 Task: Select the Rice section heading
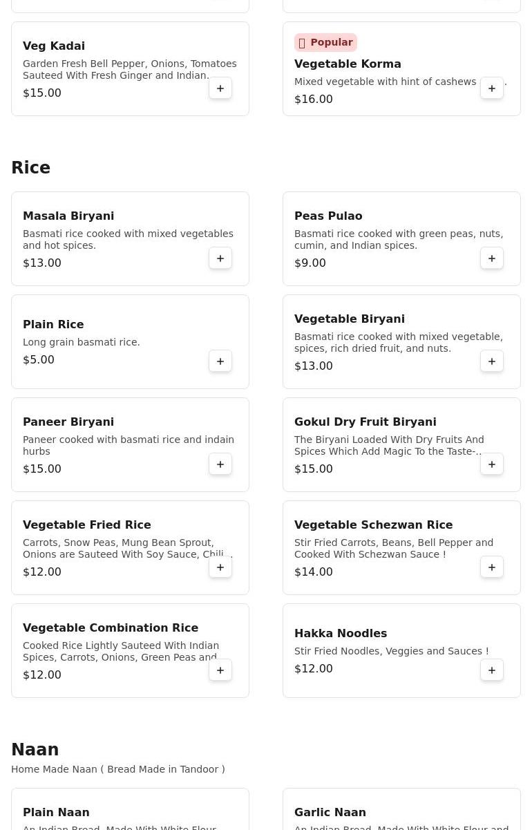31,168
